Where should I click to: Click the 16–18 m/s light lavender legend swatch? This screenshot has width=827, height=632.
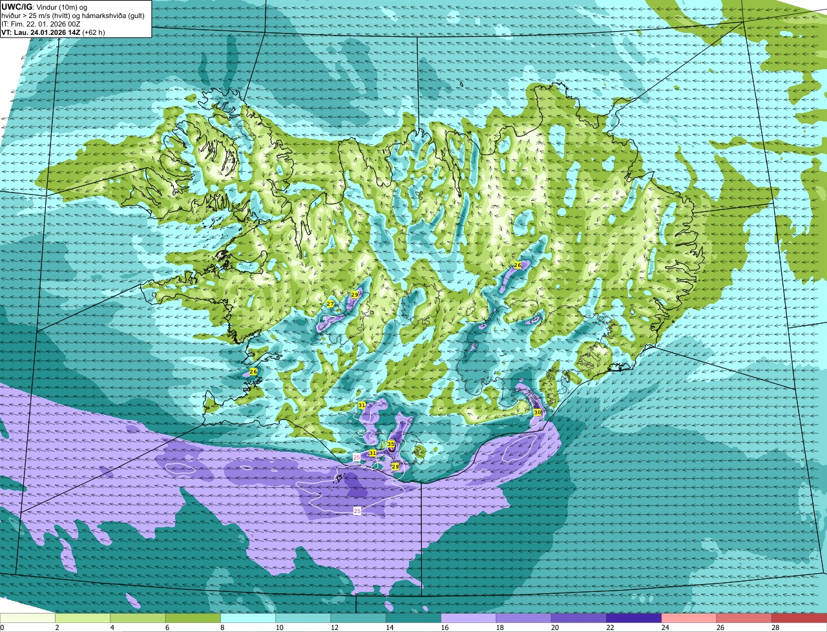click(x=468, y=618)
